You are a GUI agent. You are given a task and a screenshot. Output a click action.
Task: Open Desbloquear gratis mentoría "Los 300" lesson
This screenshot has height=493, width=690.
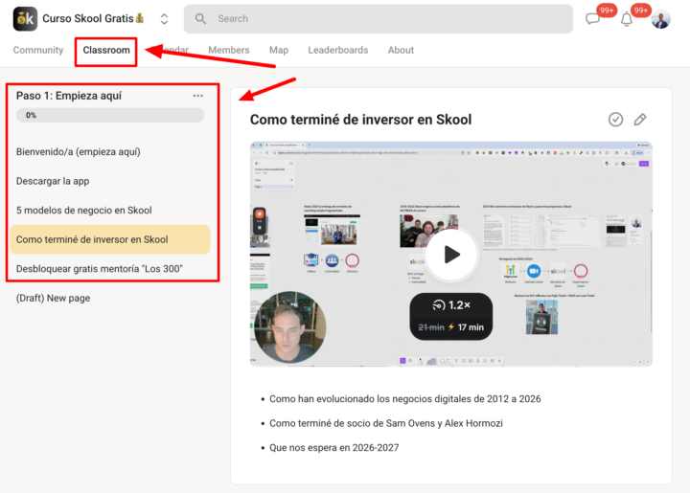coord(110,269)
